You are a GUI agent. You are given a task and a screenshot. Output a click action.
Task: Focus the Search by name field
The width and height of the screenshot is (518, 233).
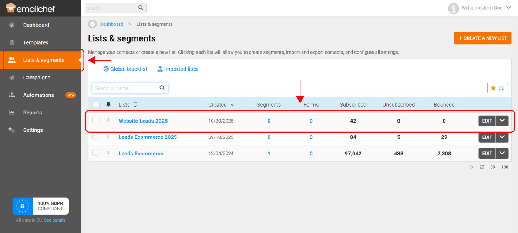click(126, 88)
